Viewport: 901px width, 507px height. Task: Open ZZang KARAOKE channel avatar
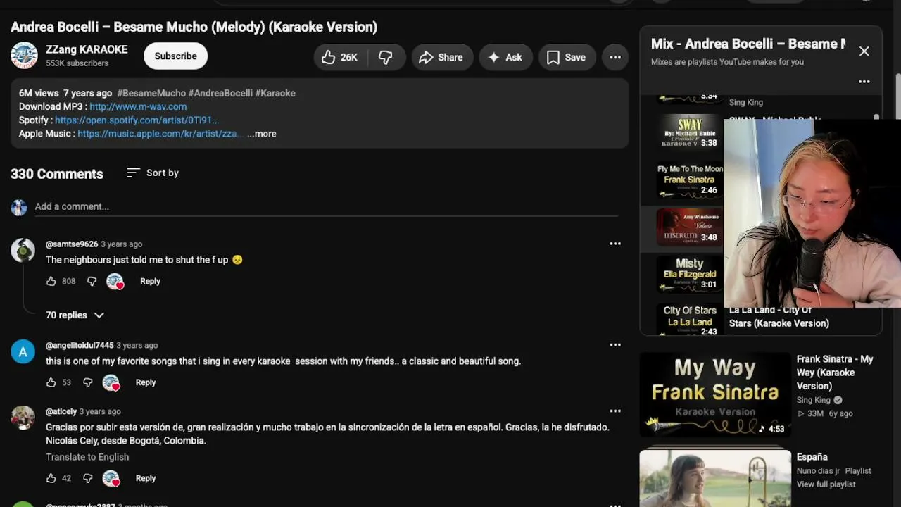click(x=24, y=56)
